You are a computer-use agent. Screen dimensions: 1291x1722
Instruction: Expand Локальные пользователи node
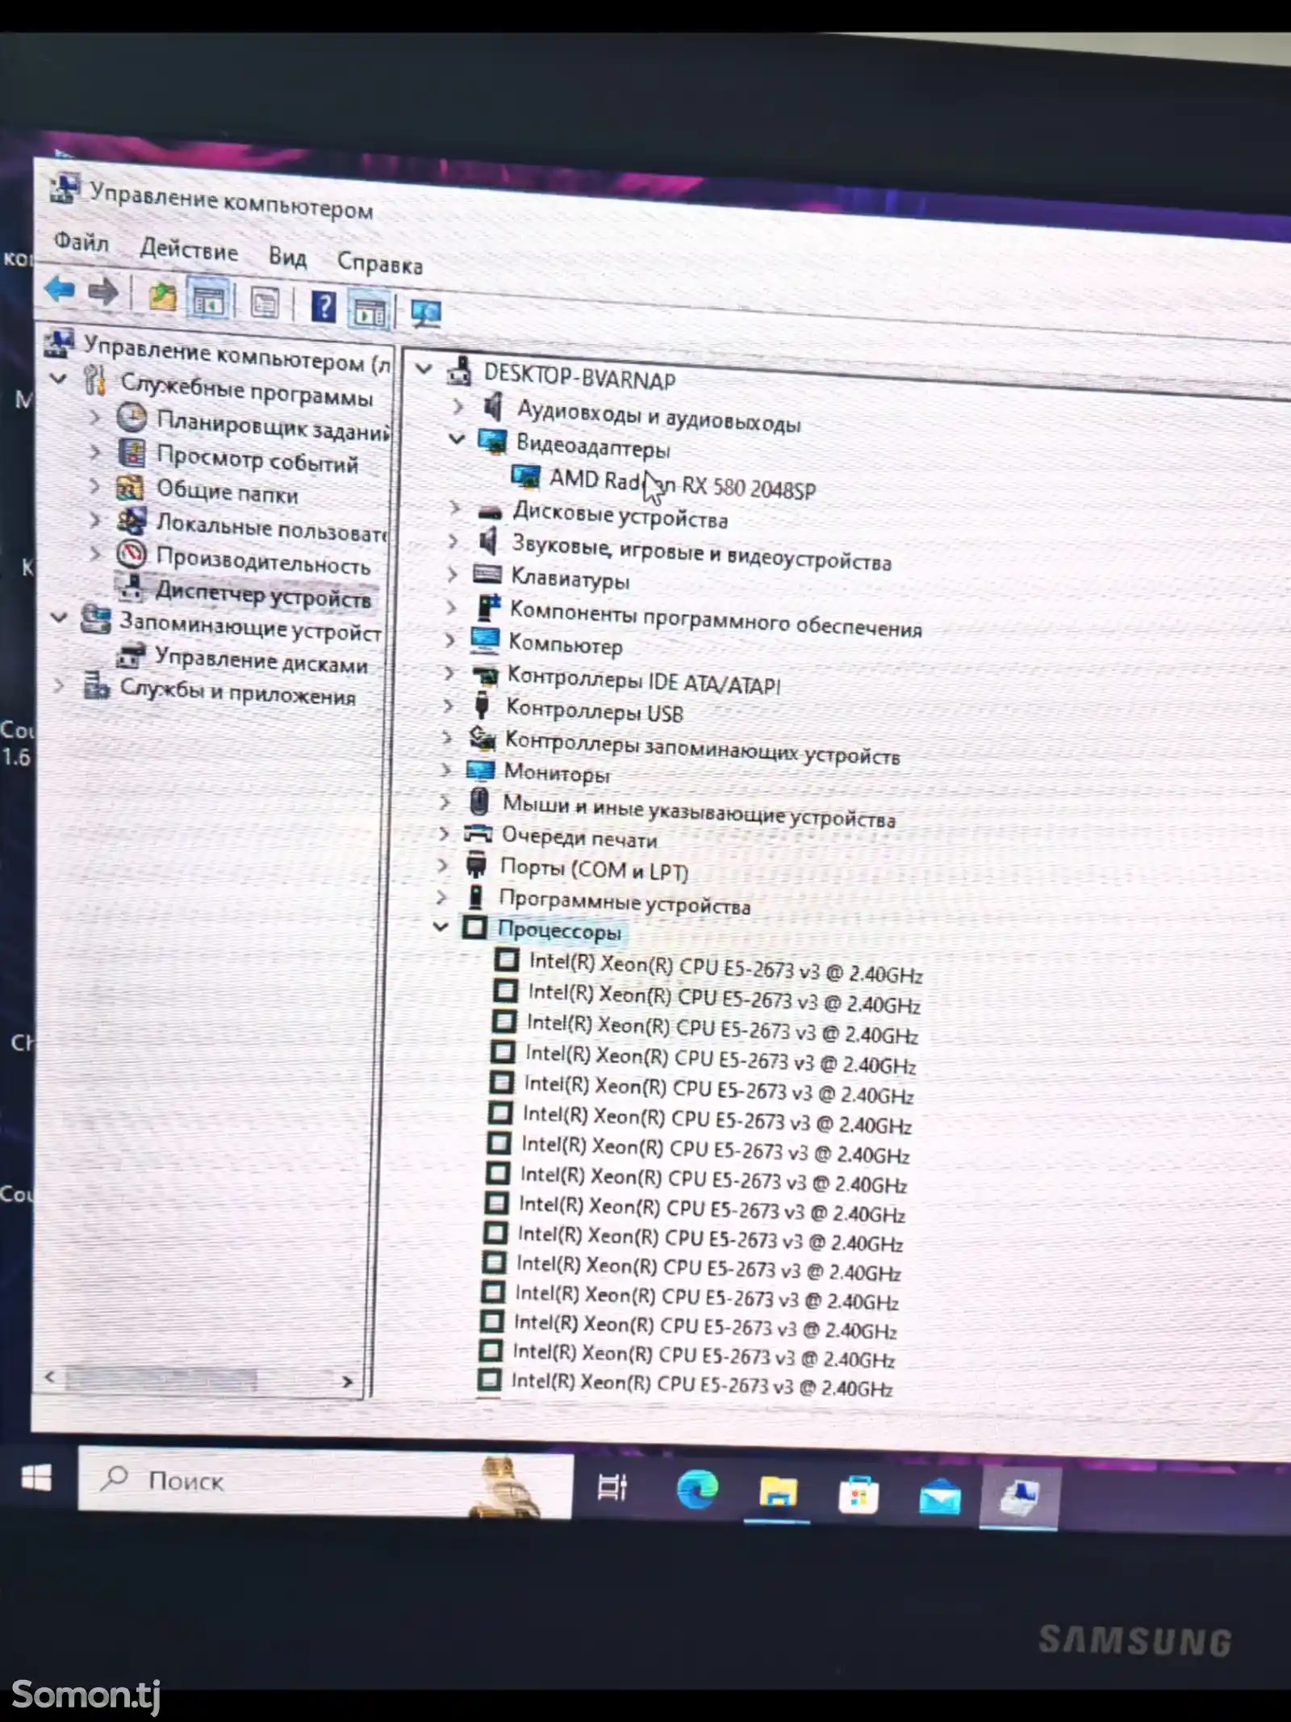tap(94, 519)
